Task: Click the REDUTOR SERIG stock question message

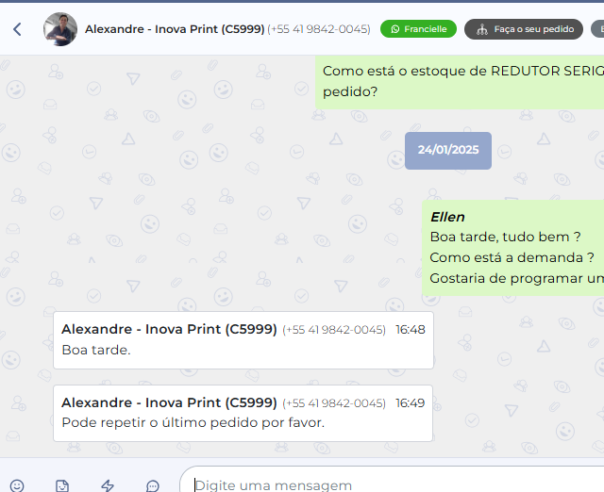Action: pos(461,81)
